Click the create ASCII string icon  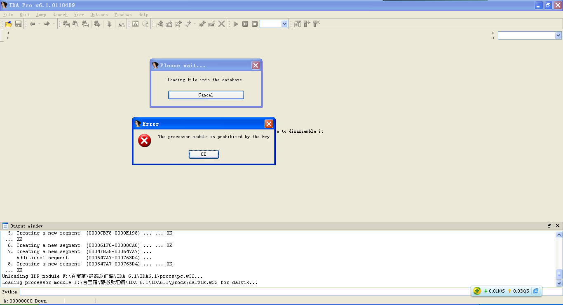[x=178, y=24]
